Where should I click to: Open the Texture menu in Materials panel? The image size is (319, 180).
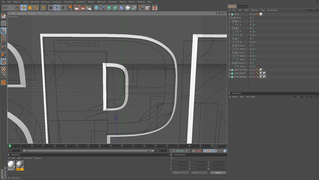coord(38,158)
